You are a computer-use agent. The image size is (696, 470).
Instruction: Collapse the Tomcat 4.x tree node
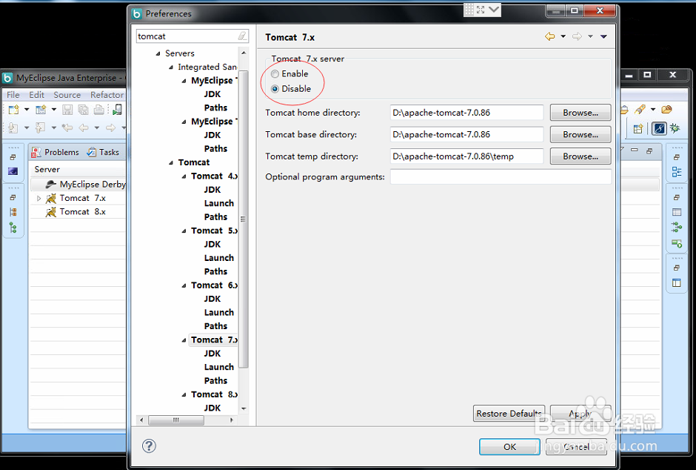[184, 176]
